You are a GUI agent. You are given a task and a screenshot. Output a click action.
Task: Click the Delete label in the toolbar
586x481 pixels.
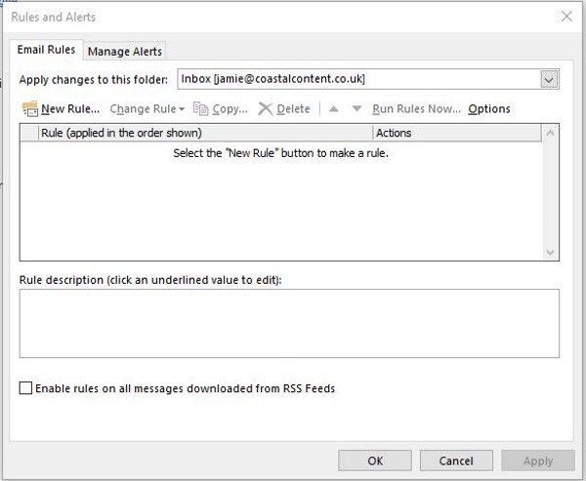point(293,109)
